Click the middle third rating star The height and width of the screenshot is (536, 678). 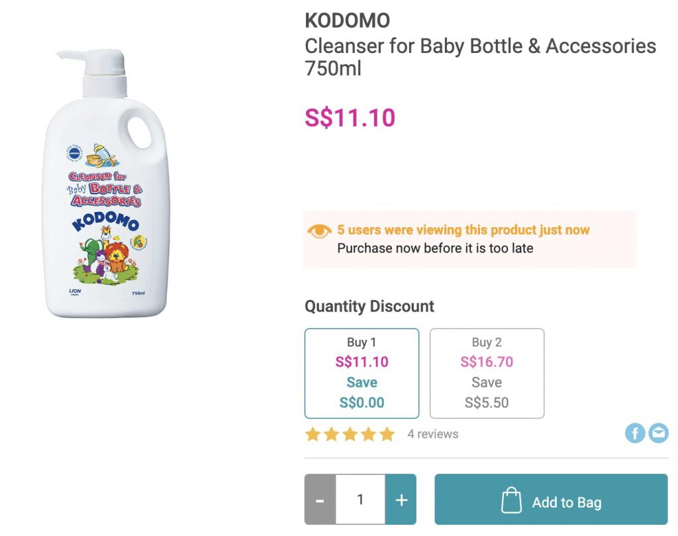[x=350, y=435]
